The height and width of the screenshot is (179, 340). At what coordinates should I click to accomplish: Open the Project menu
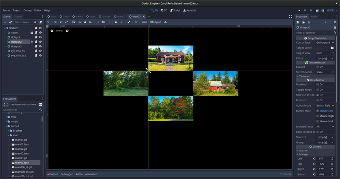(17, 10)
